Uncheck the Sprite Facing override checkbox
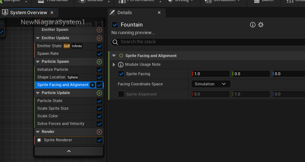Image resolution: width=305 pixels, height=162 pixels. click(x=121, y=74)
